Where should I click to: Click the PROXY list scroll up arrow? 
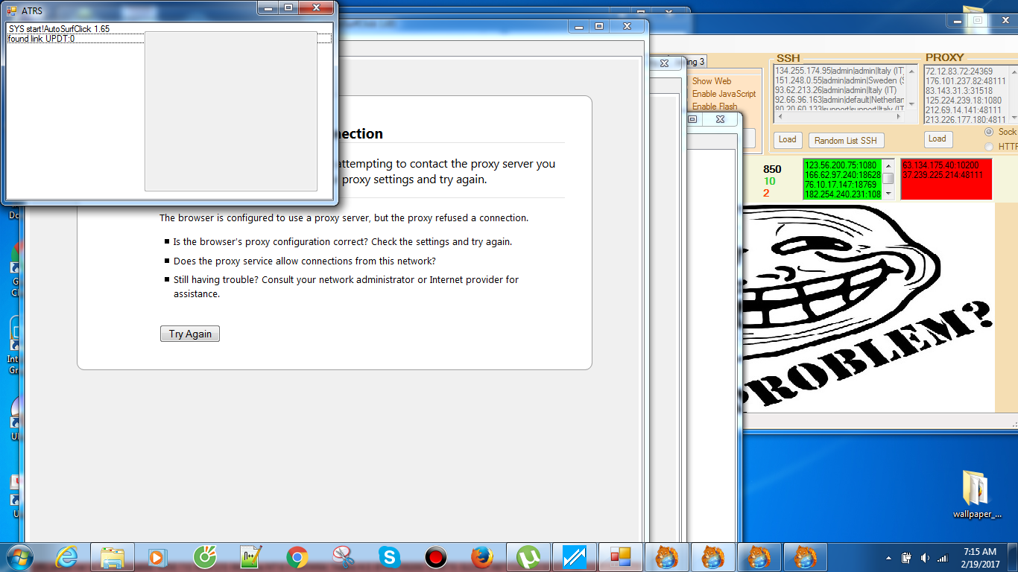click(x=1013, y=71)
